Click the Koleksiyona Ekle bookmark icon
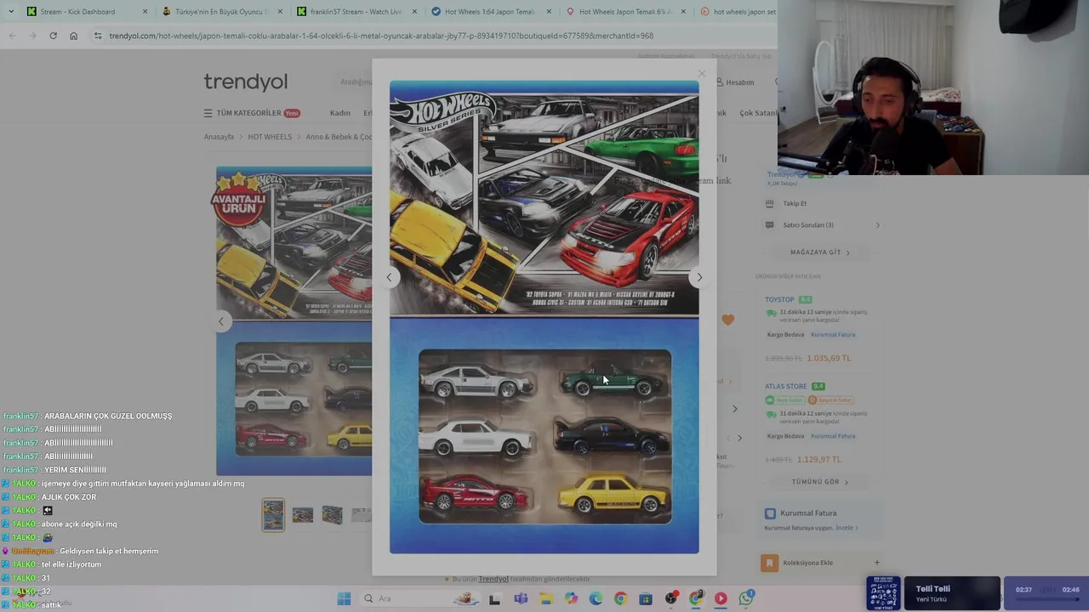Screen dimensions: 1089x612 769,563
